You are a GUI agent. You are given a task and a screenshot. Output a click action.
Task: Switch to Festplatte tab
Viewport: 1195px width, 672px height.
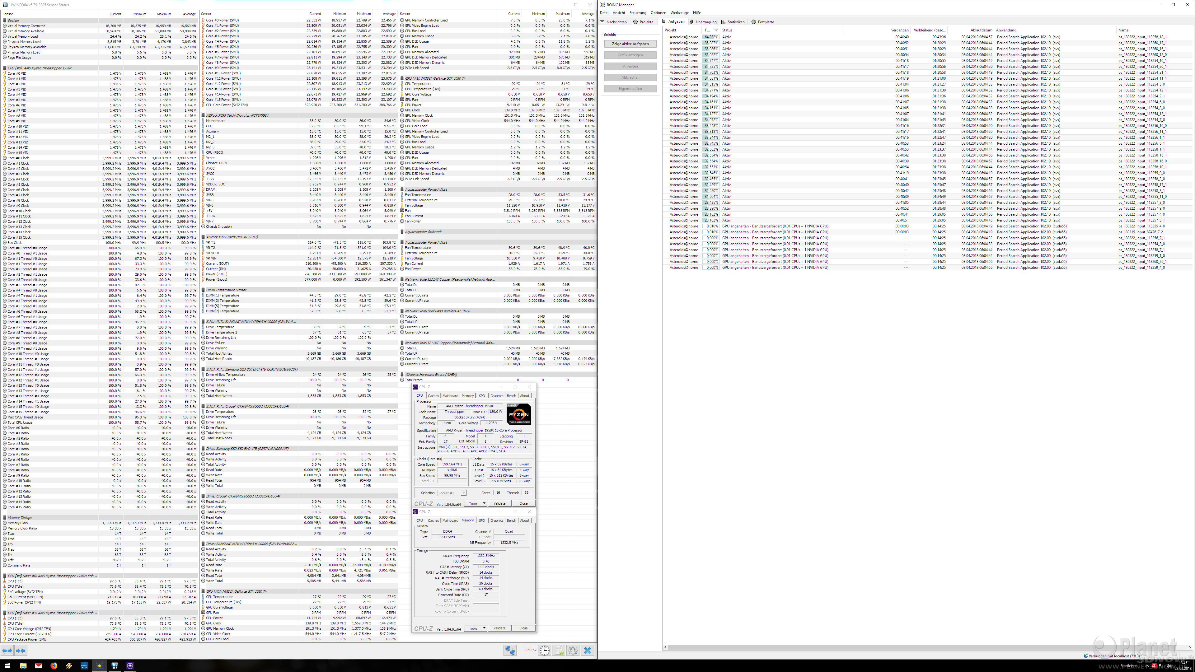pyautogui.click(x=763, y=22)
